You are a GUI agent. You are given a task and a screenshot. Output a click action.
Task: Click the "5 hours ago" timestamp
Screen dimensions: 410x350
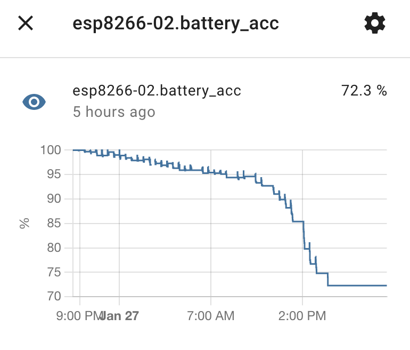pos(114,112)
